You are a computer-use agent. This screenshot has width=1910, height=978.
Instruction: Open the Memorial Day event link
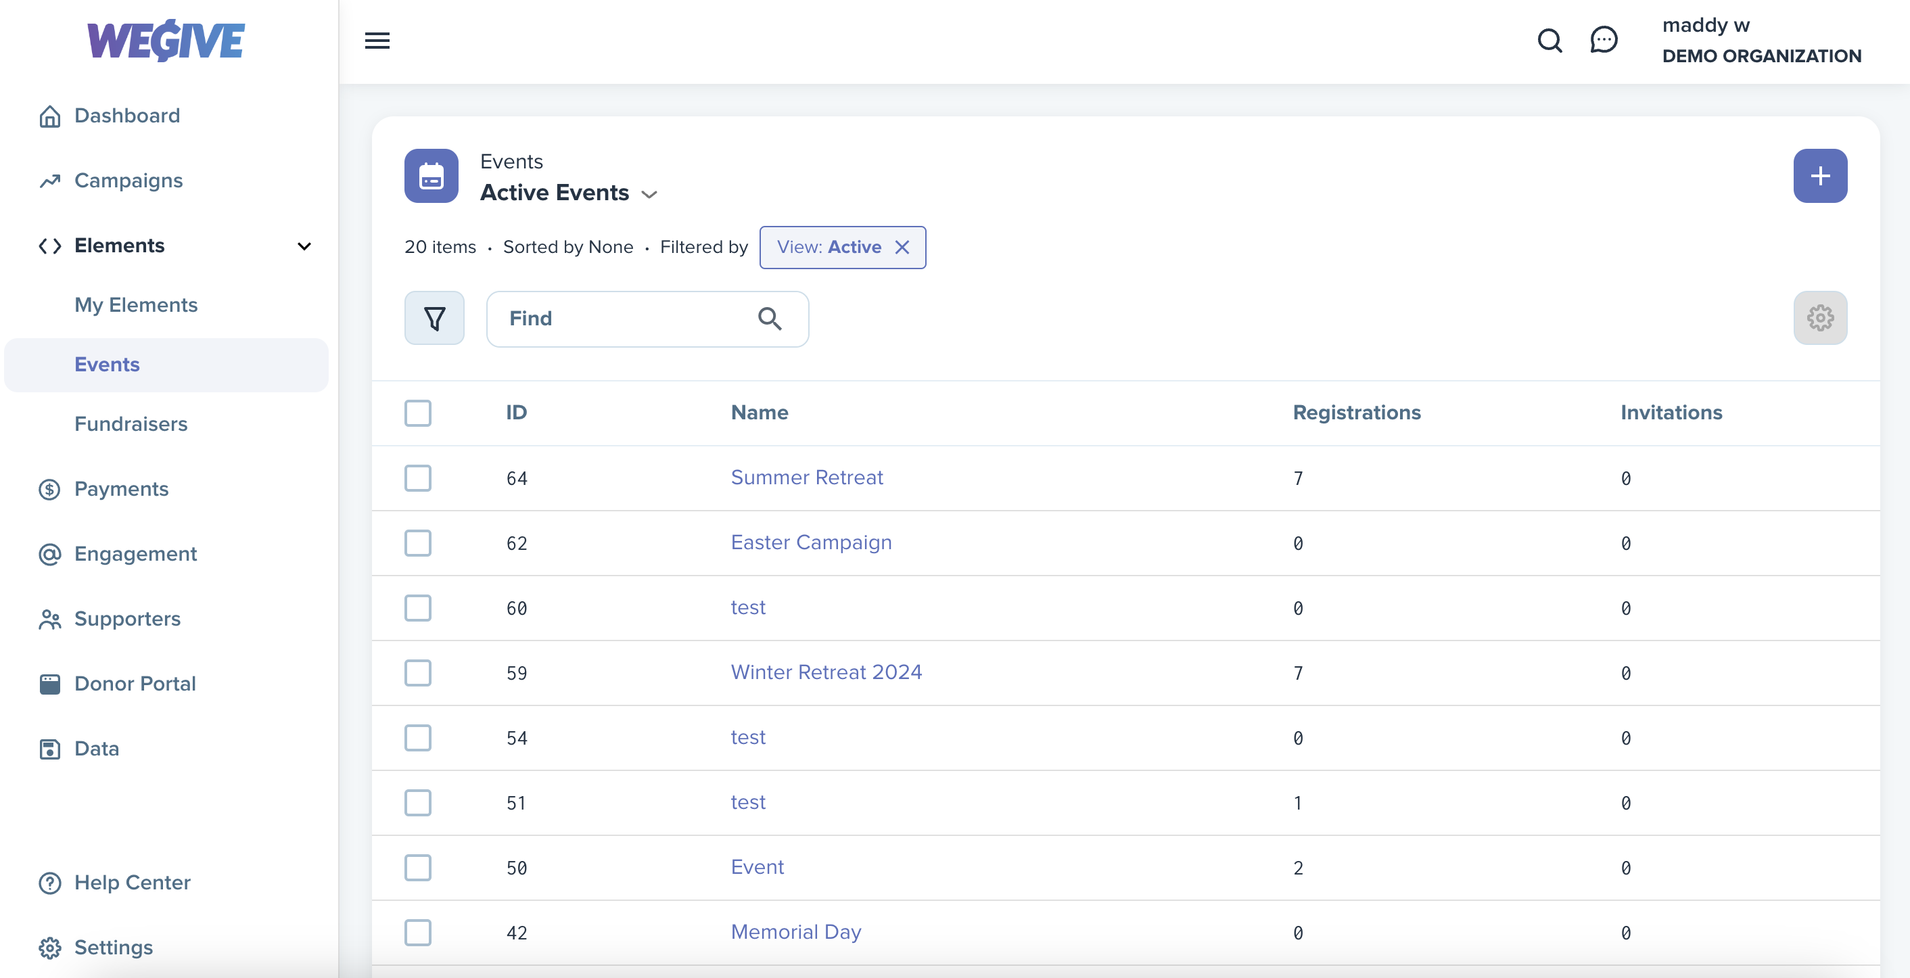(x=795, y=933)
